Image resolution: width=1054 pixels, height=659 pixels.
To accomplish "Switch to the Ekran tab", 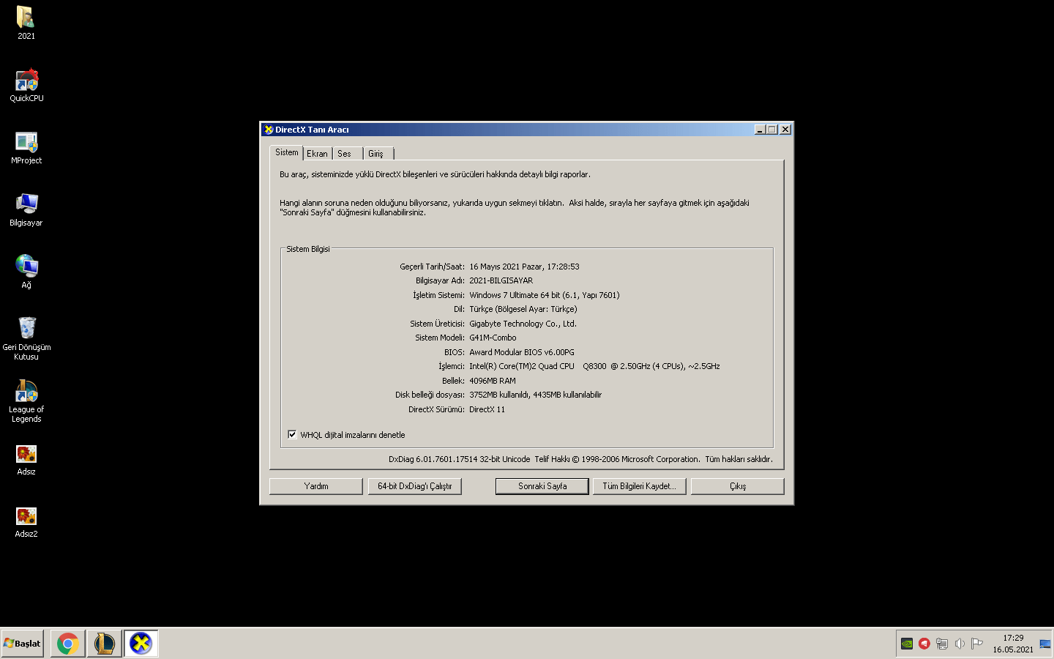I will click(318, 154).
